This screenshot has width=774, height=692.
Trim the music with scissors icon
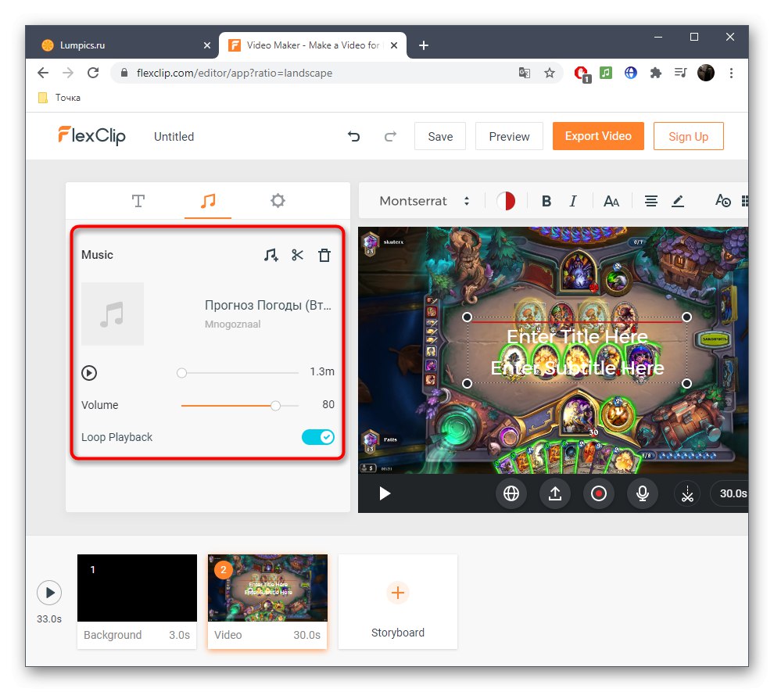(x=297, y=255)
